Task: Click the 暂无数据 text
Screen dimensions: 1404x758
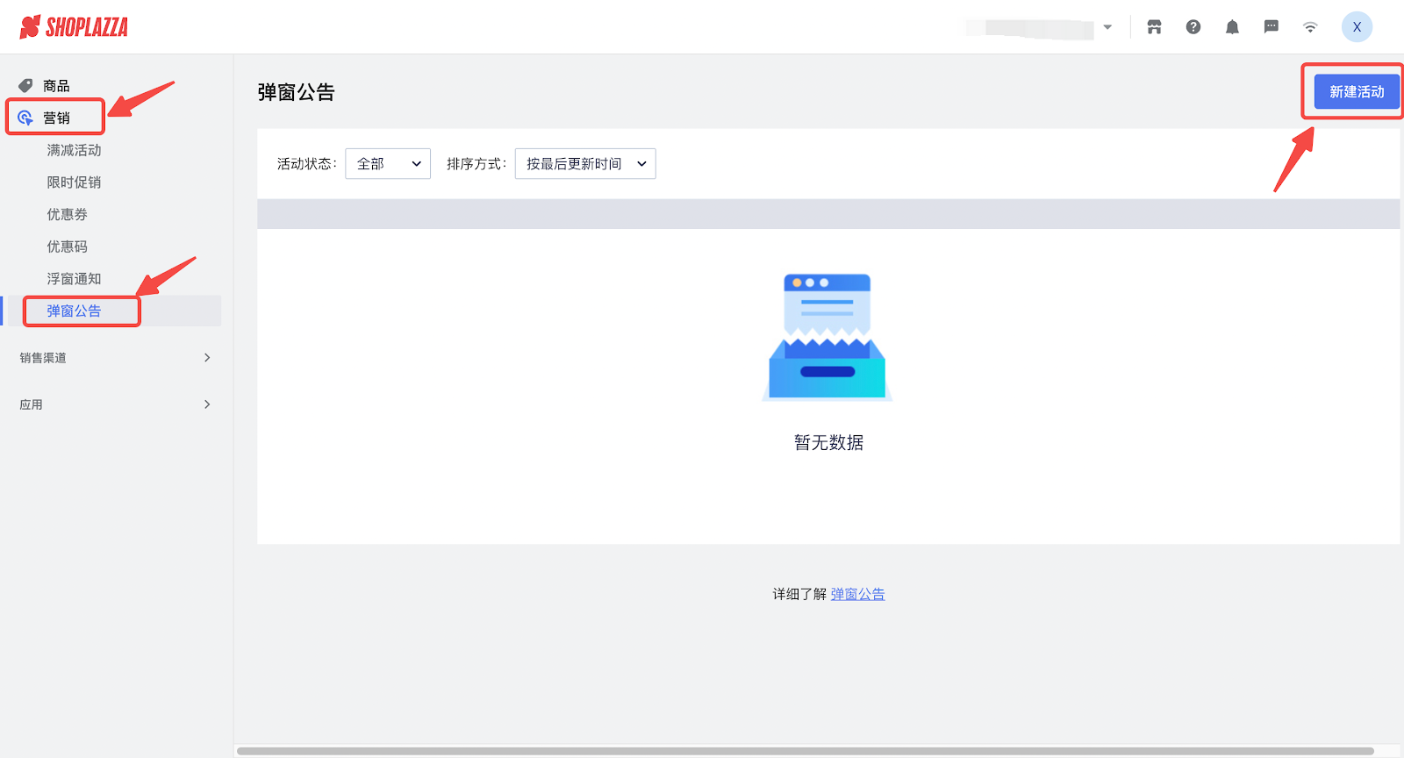Action: (x=828, y=443)
